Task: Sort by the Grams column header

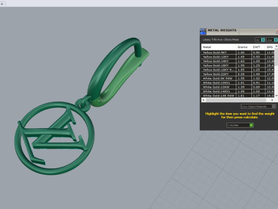Action: (x=244, y=47)
